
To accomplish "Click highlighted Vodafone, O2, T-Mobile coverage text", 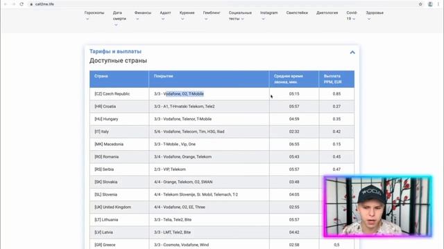I will (x=185, y=94).
